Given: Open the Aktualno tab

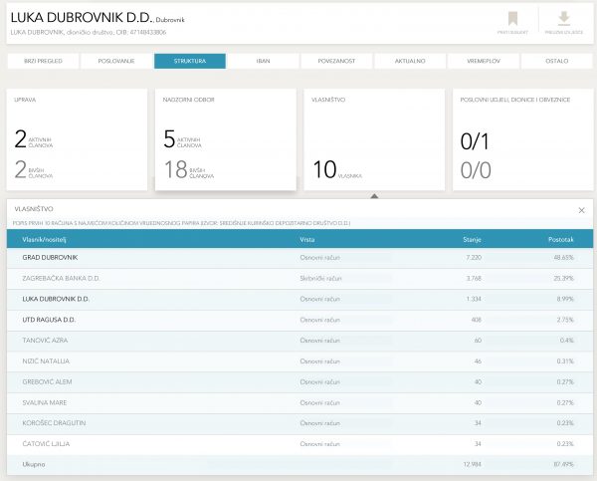Looking at the screenshot, I should 410,61.
